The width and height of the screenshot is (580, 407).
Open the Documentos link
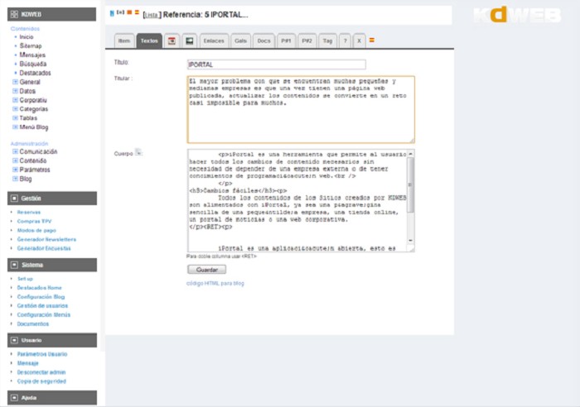tap(33, 324)
